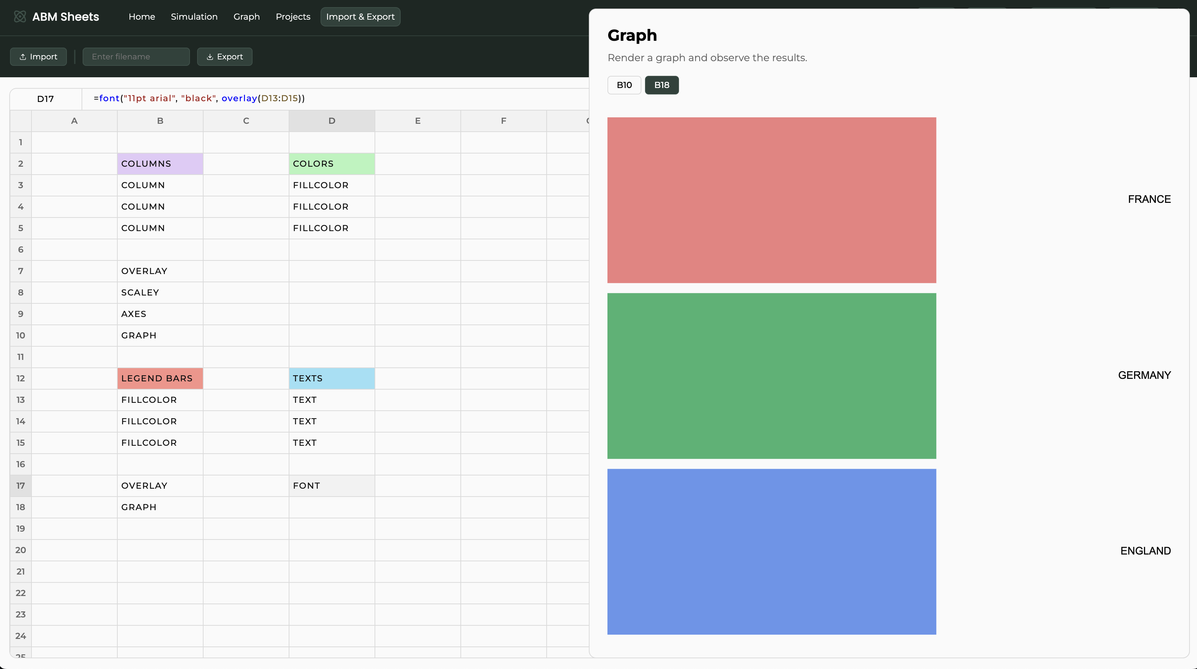Image resolution: width=1197 pixels, height=669 pixels.
Task: Open the Simulation menu item
Action: 194,17
